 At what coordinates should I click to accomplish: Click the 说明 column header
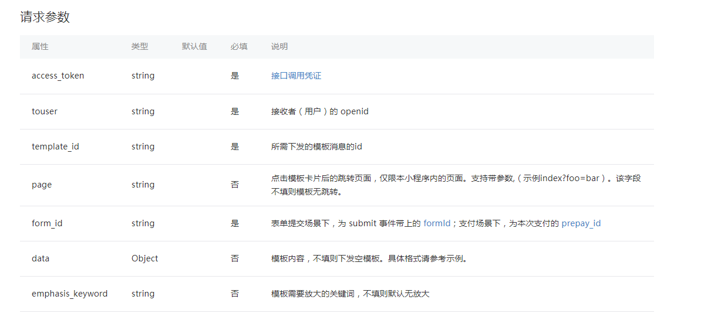click(x=279, y=46)
